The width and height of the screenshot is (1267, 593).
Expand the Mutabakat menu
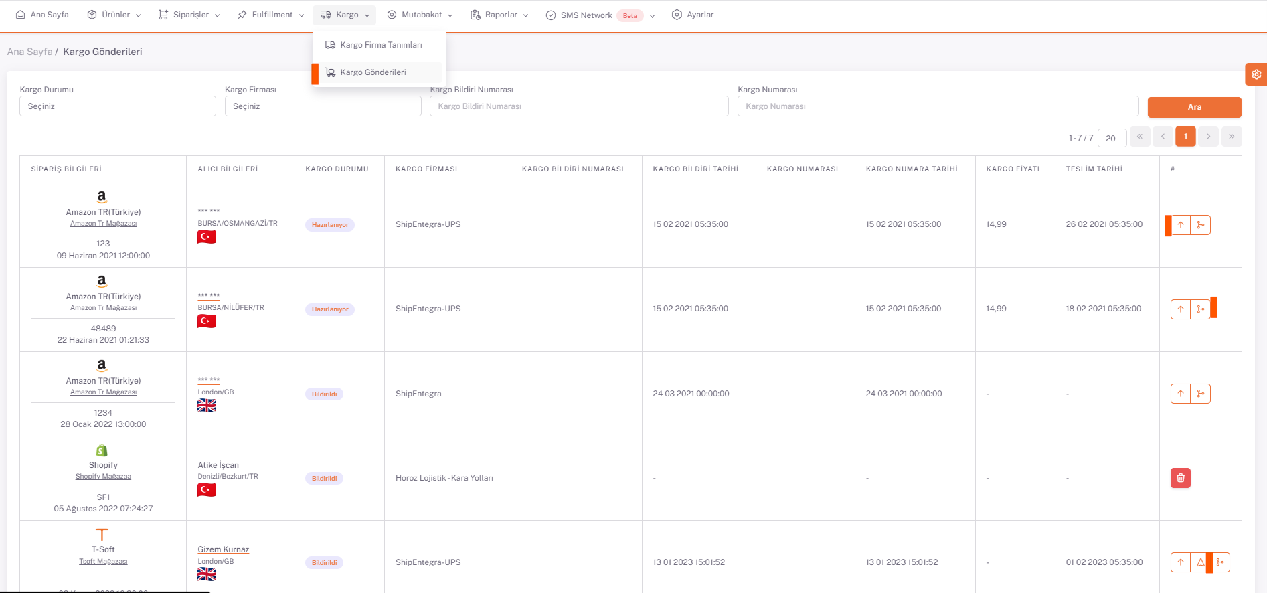[420, 15]
